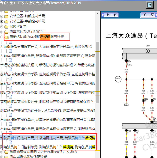The image size is (157, 158).
Task: Select 安装位置-前部控制单元 tree entry
Action: coord(27,16)
